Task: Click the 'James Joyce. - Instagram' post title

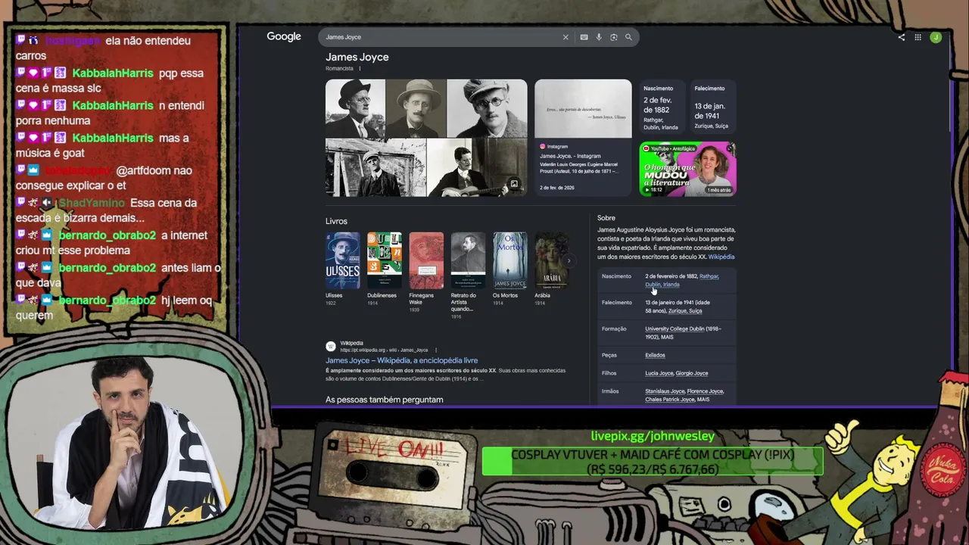Action: [570, 156]
